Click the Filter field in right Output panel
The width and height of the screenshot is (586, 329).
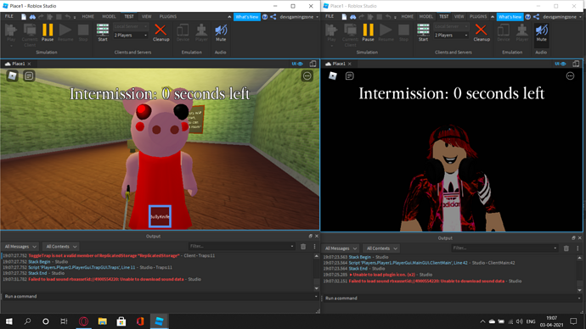[502, 248]
